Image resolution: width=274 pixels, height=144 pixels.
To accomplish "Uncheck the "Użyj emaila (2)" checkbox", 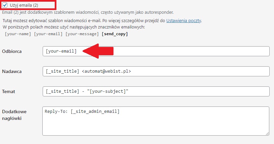I will (5, 5).
